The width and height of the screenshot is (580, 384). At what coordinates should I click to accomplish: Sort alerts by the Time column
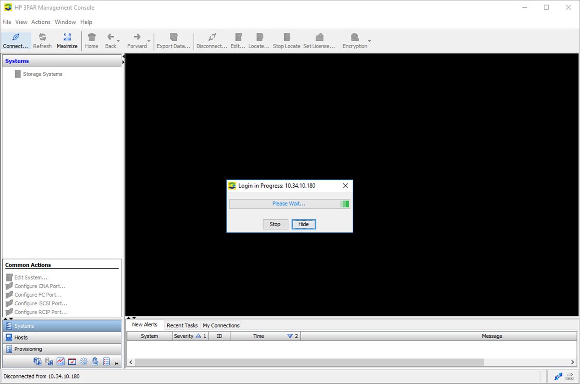265,336
